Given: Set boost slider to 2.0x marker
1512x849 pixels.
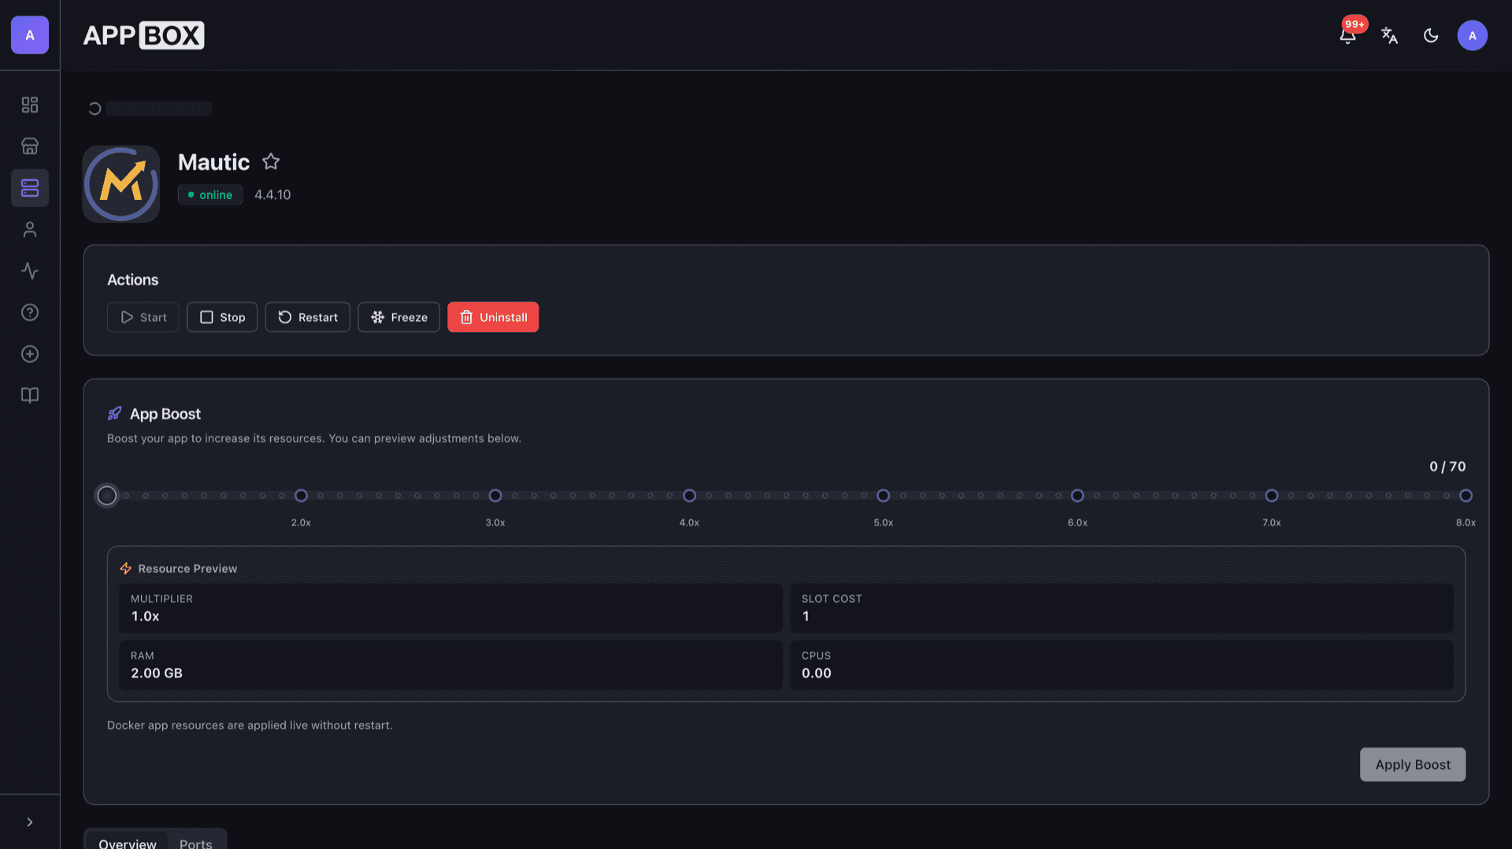Looking at the screenshot, I should [x=301, y=496].
